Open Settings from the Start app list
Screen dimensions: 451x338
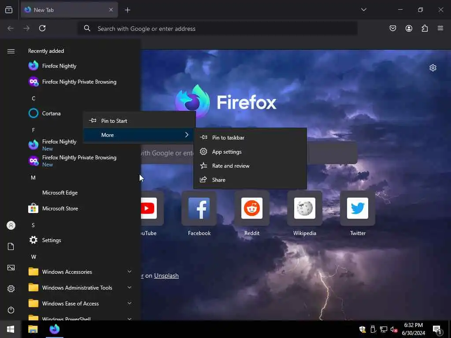pos(81,240)
